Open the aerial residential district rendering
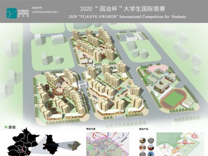The height and width of the screenshot is (156, 208). coord(104,75)
